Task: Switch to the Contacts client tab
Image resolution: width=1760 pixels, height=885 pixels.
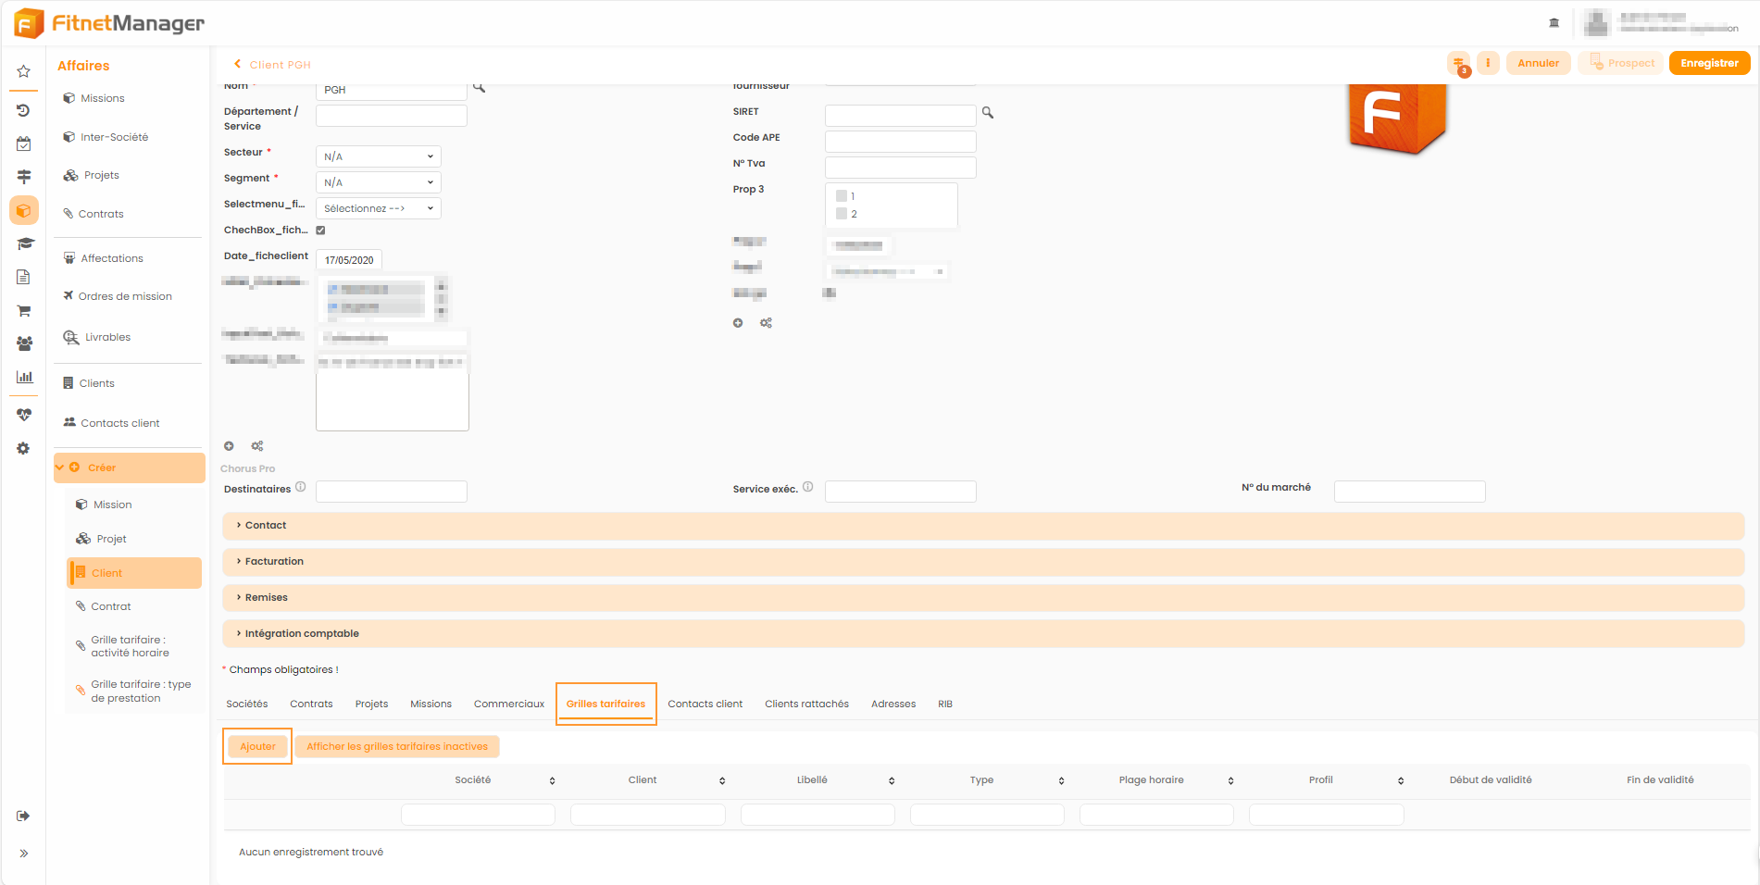Action: tap(705, 704)
